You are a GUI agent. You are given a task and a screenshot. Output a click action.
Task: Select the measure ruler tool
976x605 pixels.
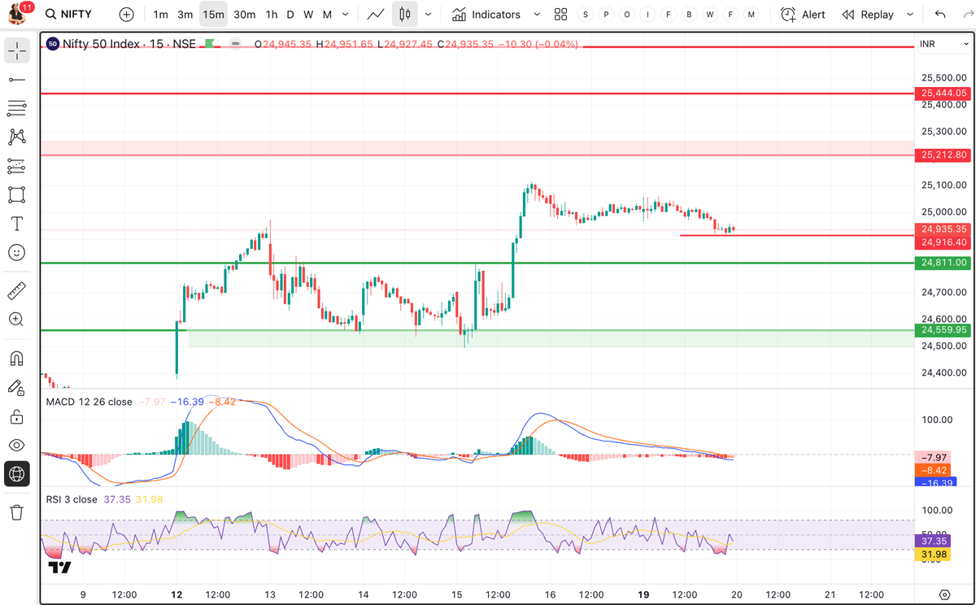pyautogui.click(x=16, y=289)
